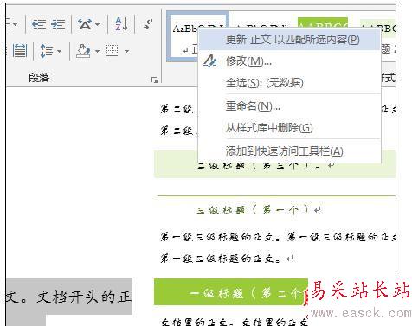Expand the line spacing dropdown arrow

coord(59,51)
